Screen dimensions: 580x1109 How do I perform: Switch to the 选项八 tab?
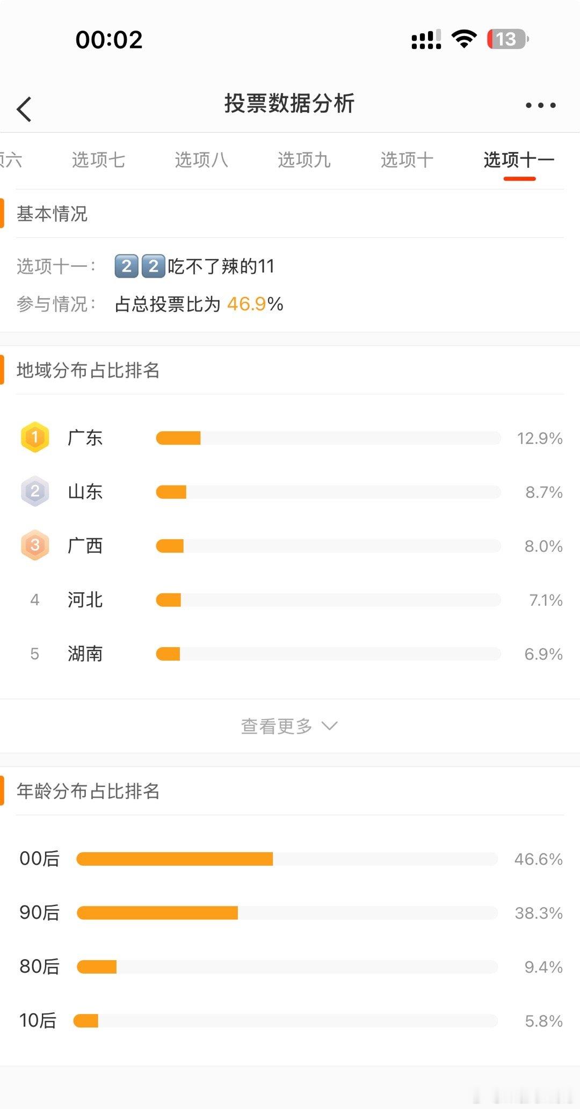coord(201,160)
